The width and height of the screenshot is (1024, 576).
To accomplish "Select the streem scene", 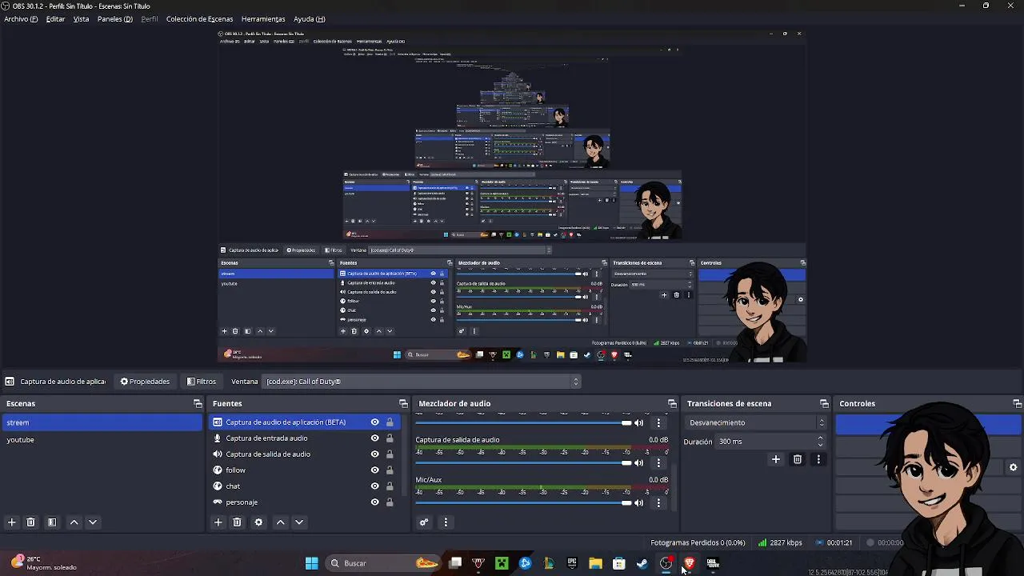I will click(102, 422).
